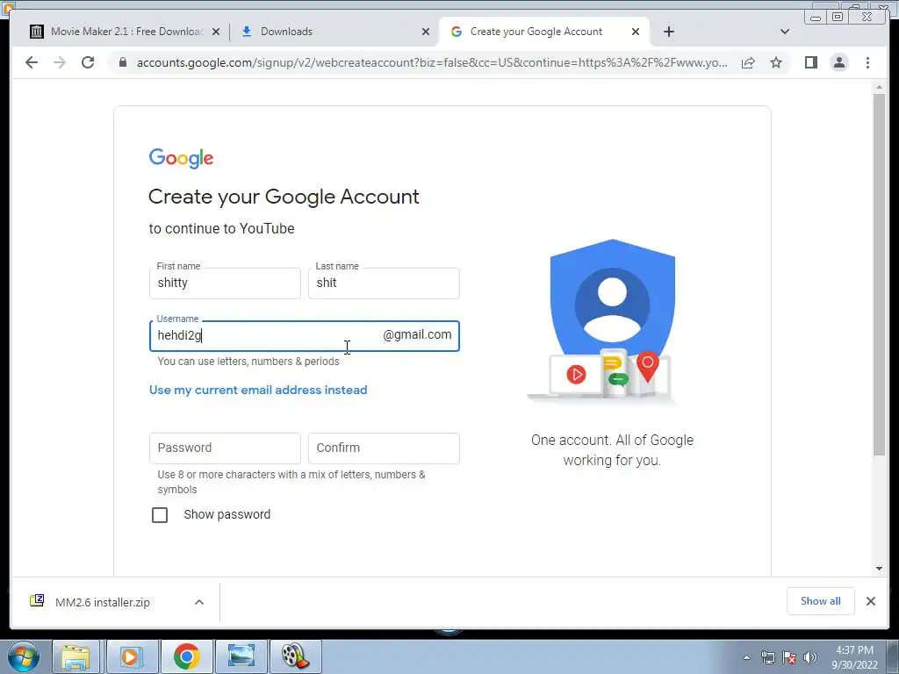The height and width of the screenshot is (674, 899).
Task: Open the Chrome profile avatar menu
Action: pos(838,62)
